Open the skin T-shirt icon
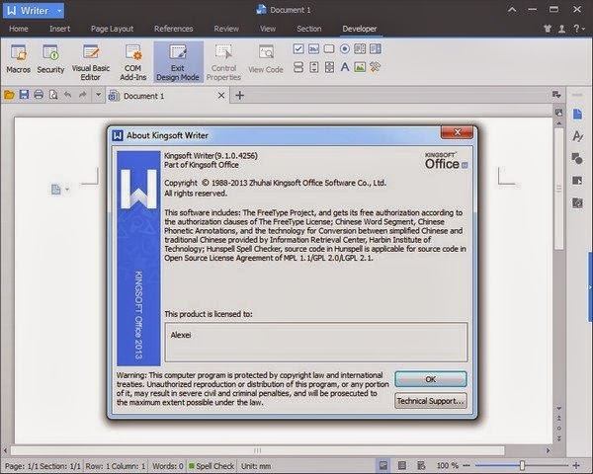This screenshot has width=593, height=474. [548, 29]
